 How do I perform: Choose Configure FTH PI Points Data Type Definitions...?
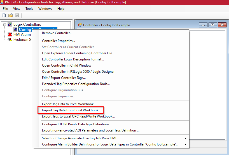tap(77, 124)
